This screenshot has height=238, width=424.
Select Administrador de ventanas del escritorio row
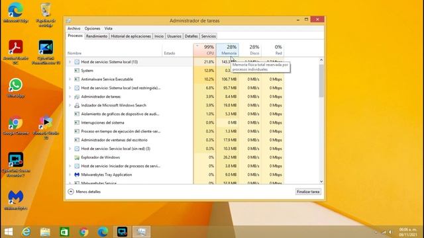tap(175, 140)
